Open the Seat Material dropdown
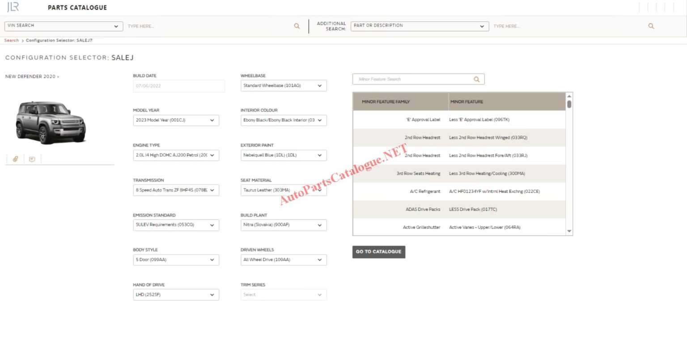 click(x=284, y=190)
